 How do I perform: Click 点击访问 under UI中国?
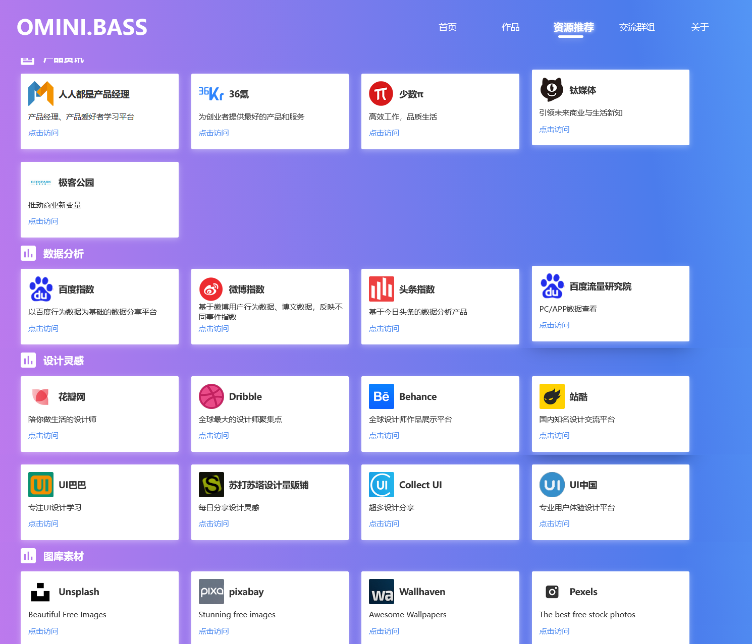tap(554, 524)
